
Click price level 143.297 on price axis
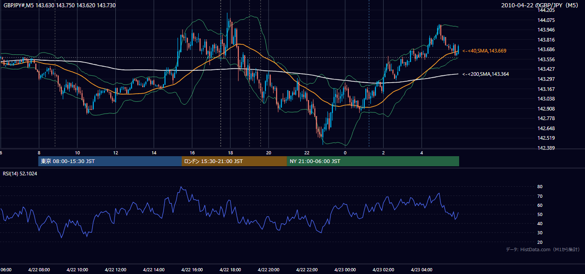[547, 79]
